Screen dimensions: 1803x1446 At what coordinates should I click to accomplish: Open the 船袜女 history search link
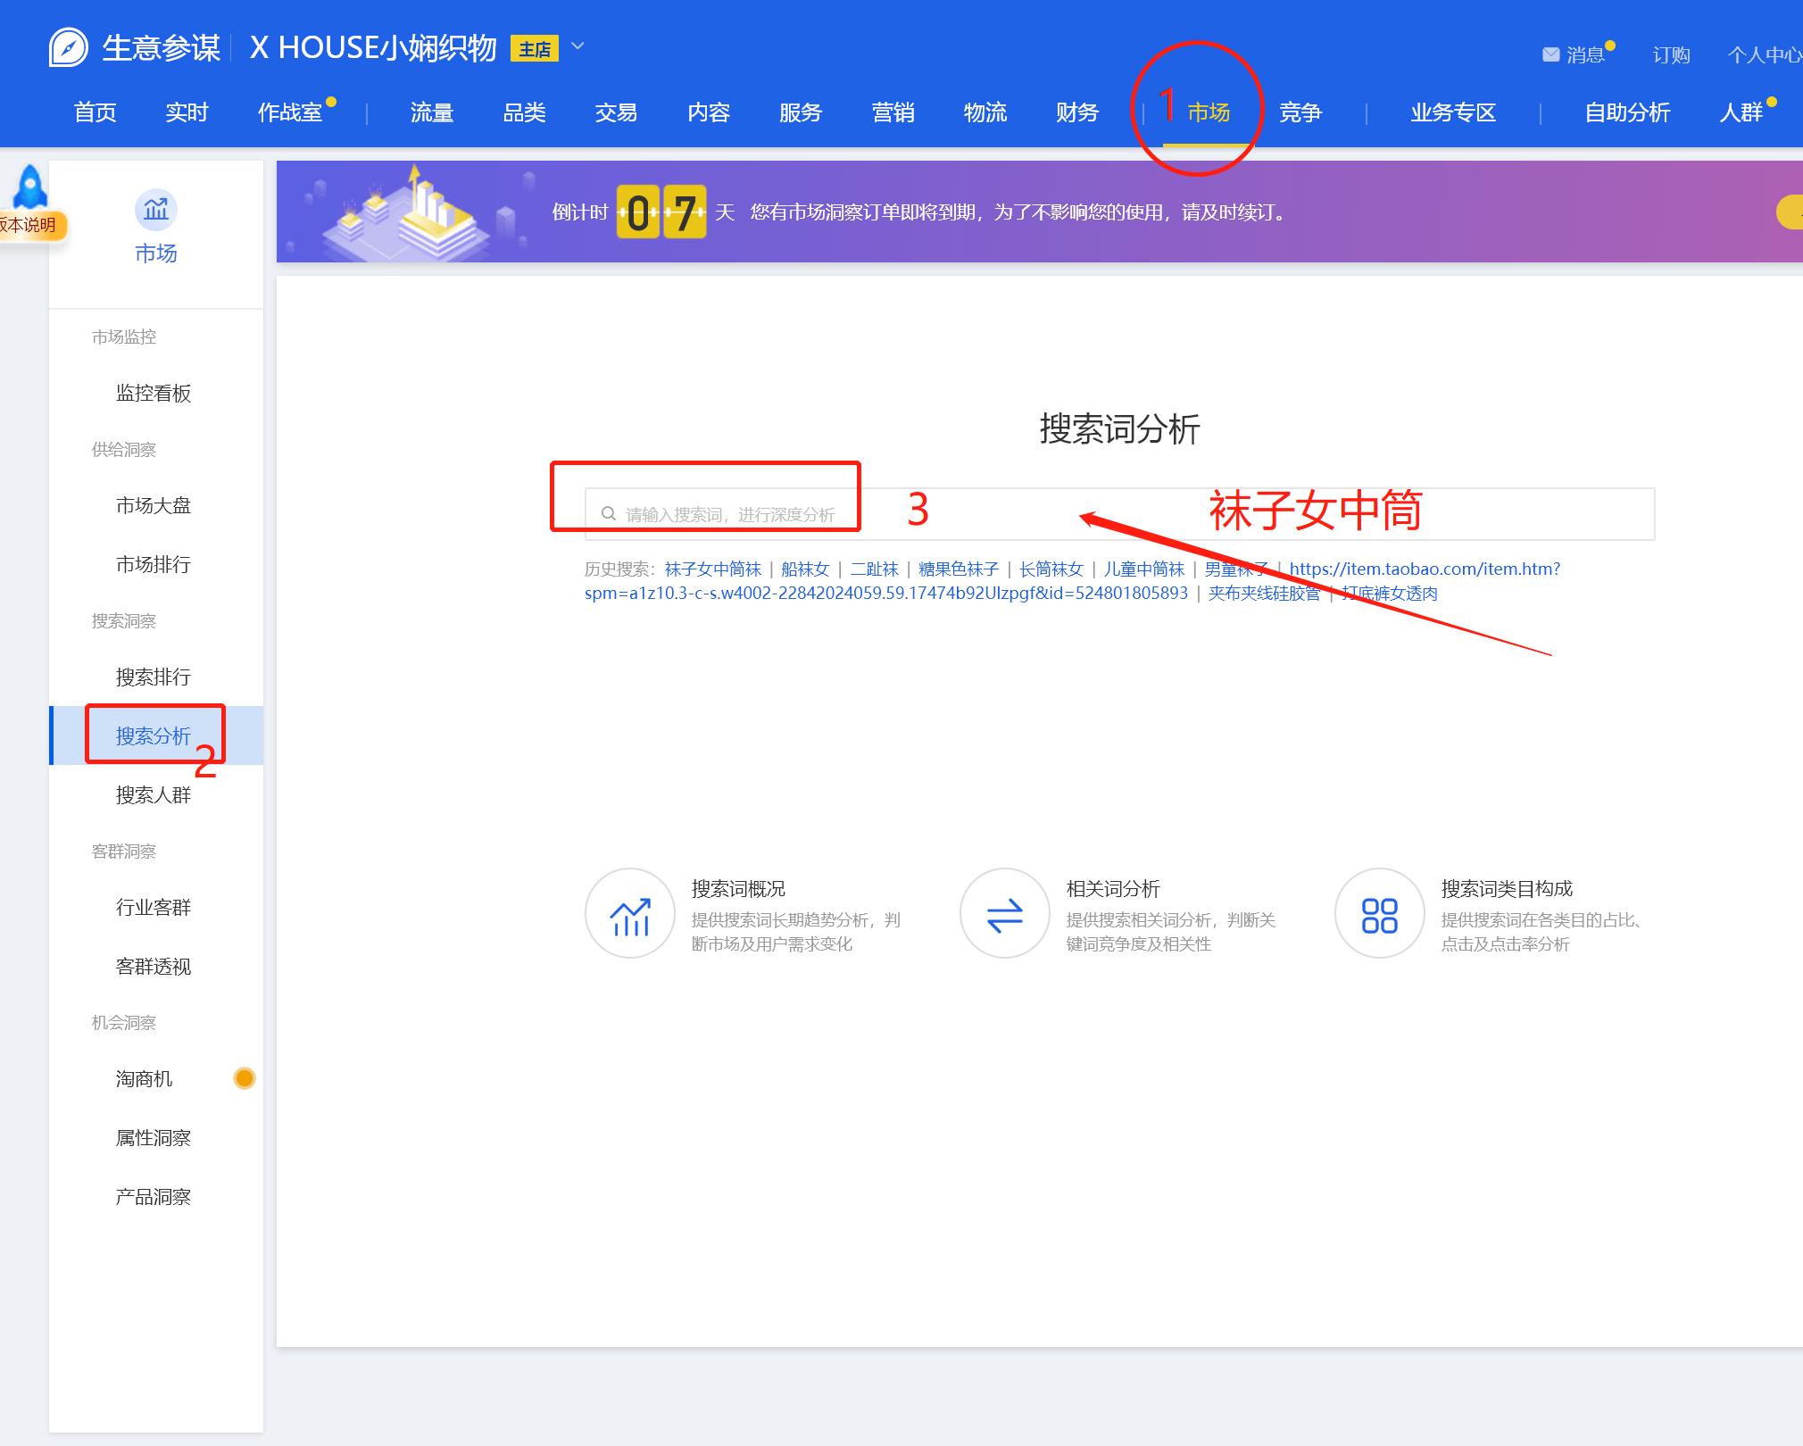coord(806,569)
